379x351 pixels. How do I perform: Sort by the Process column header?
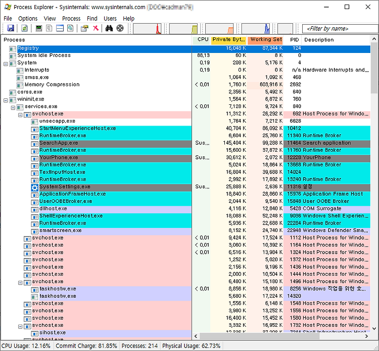(x=97, y=40)
